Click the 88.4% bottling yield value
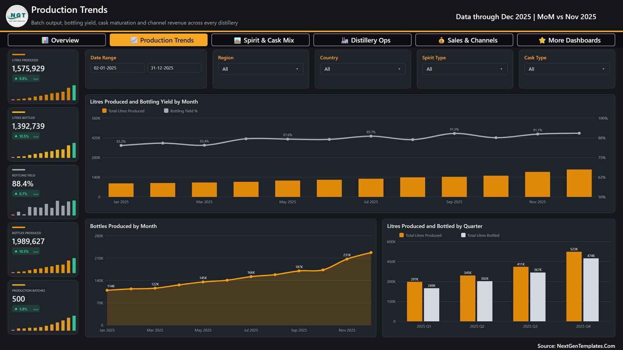 [23, 184]
